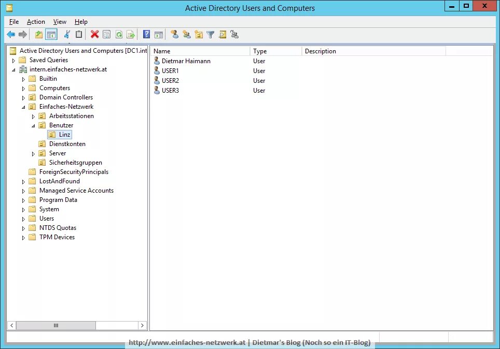Toggle Show/Hide Action Pane icon

[159, 34]
